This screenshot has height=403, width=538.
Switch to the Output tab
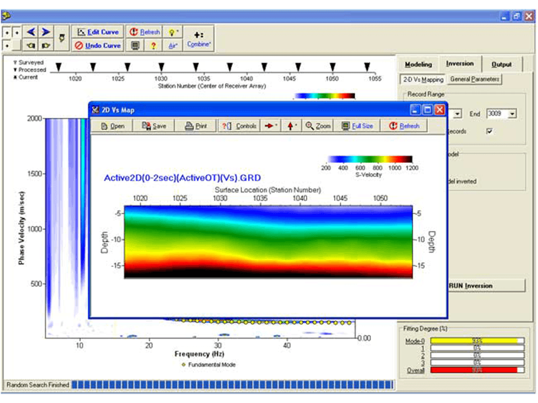(501, 64)
